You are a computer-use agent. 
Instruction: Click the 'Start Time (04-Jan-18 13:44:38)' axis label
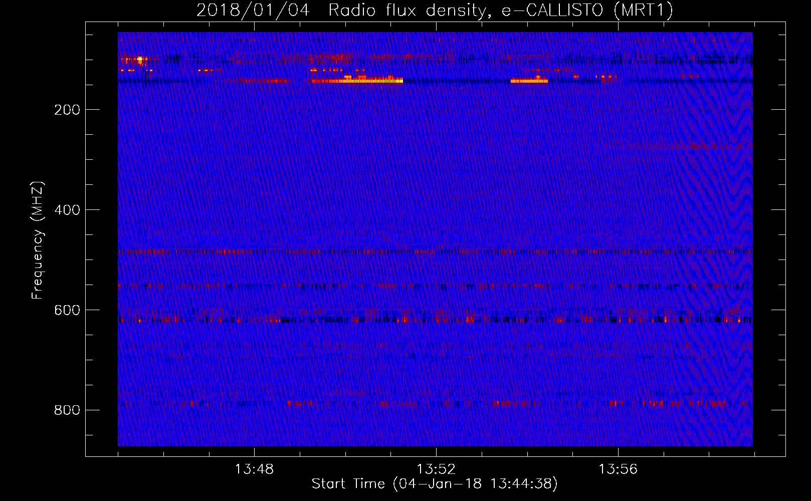pyautogui.click(x=435, y=484)
